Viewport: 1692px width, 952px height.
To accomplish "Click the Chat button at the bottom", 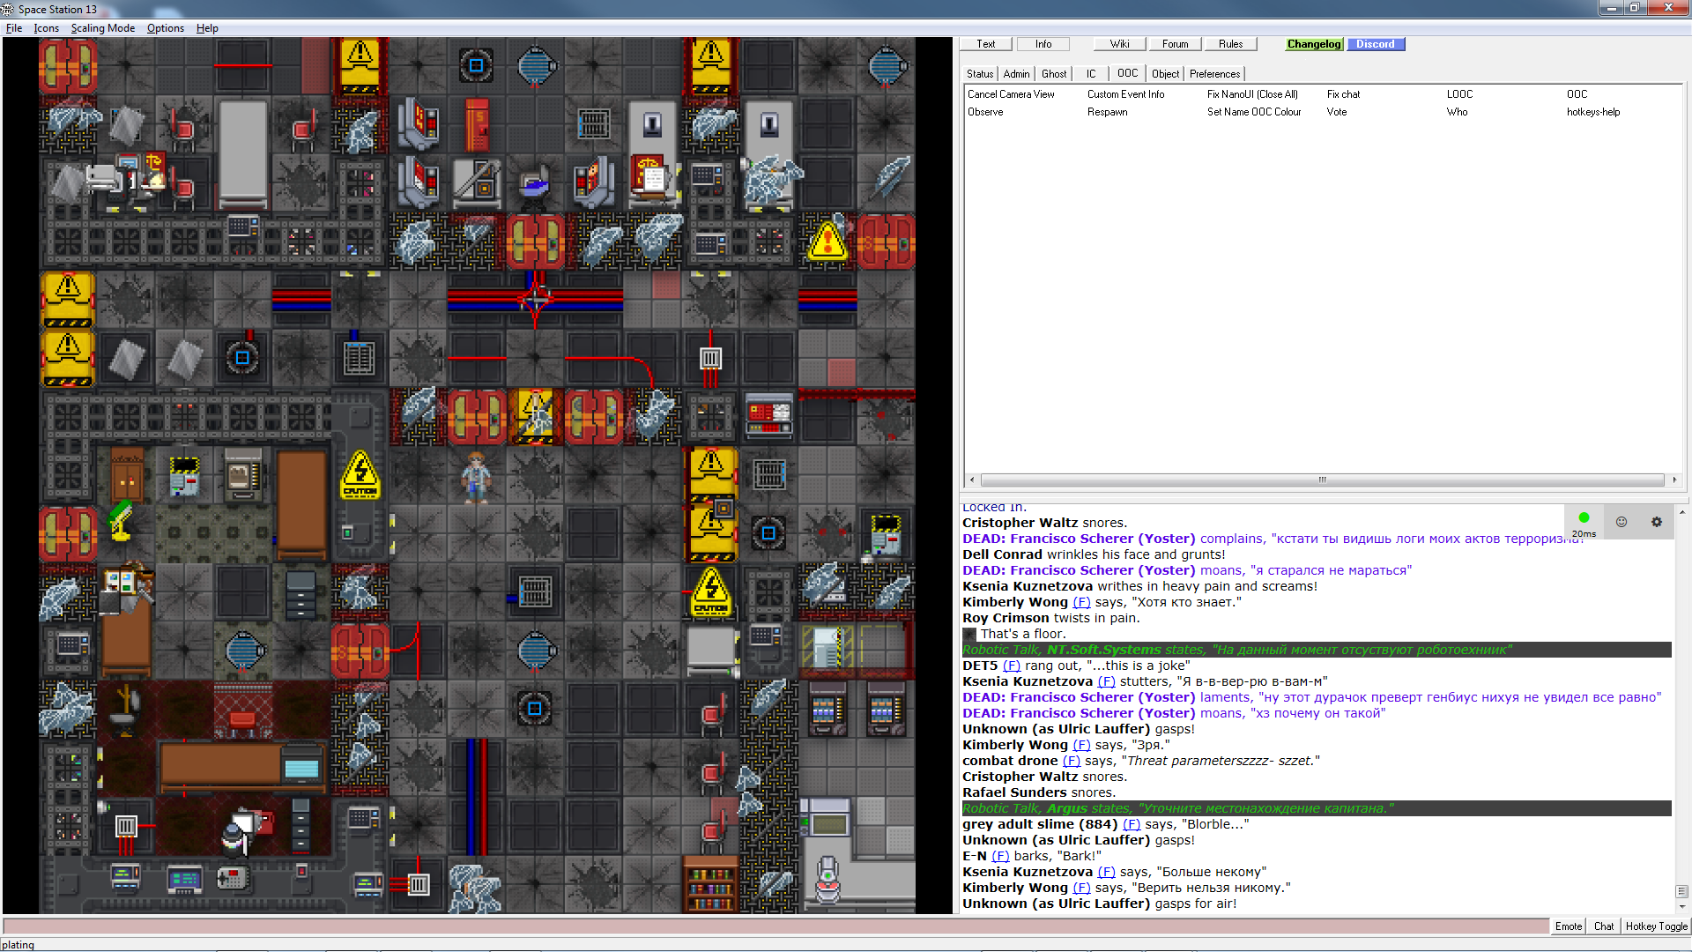I will [x=1603, y=926].
